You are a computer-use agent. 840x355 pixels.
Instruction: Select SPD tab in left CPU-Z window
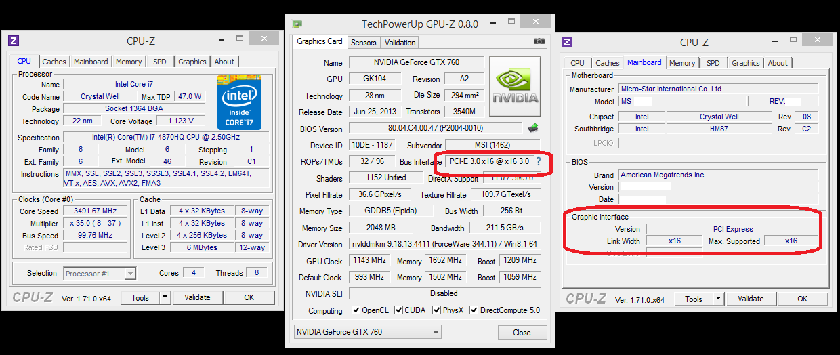pos(159,62)
